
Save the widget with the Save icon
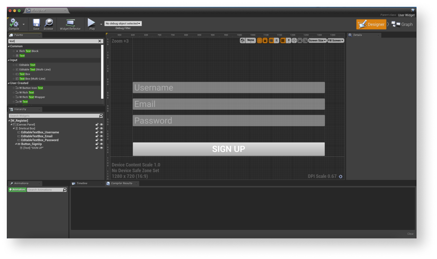[36, 23]
